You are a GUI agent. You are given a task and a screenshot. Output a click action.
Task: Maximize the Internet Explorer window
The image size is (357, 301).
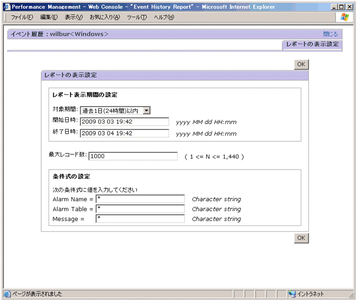click(341, 7)
